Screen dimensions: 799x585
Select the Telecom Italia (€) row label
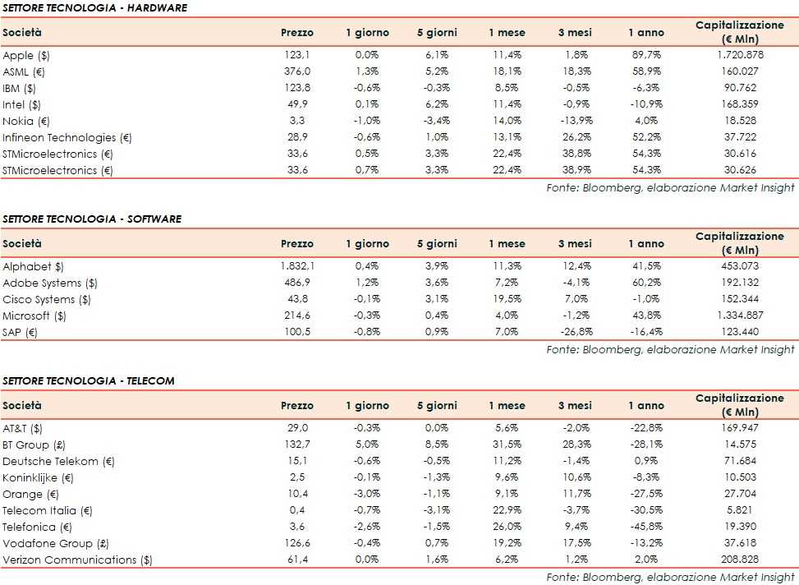pos(48,510)
